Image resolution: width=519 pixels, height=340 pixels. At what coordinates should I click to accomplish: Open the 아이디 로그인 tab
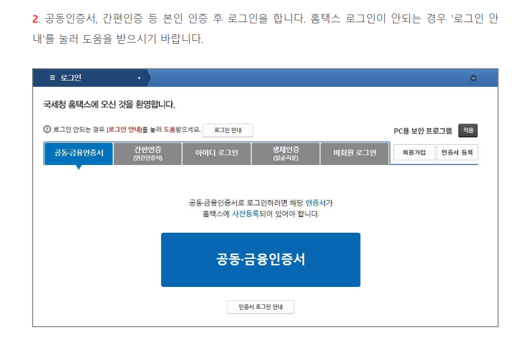coord(217,153)
